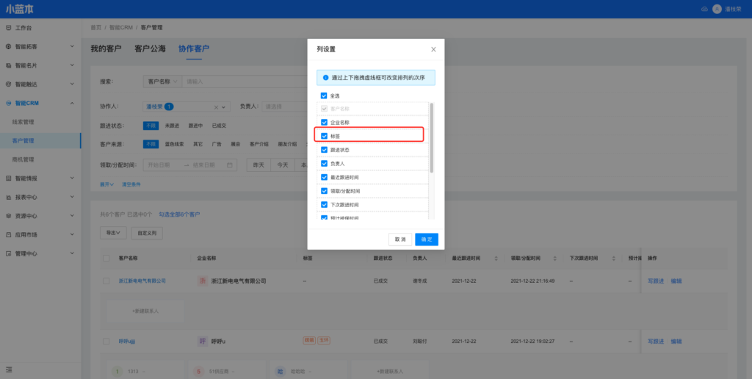Viewport: 752px width, 379px height.
Task: Collapse the 智能CRM sidebar menu
Action: coord(72,103)
